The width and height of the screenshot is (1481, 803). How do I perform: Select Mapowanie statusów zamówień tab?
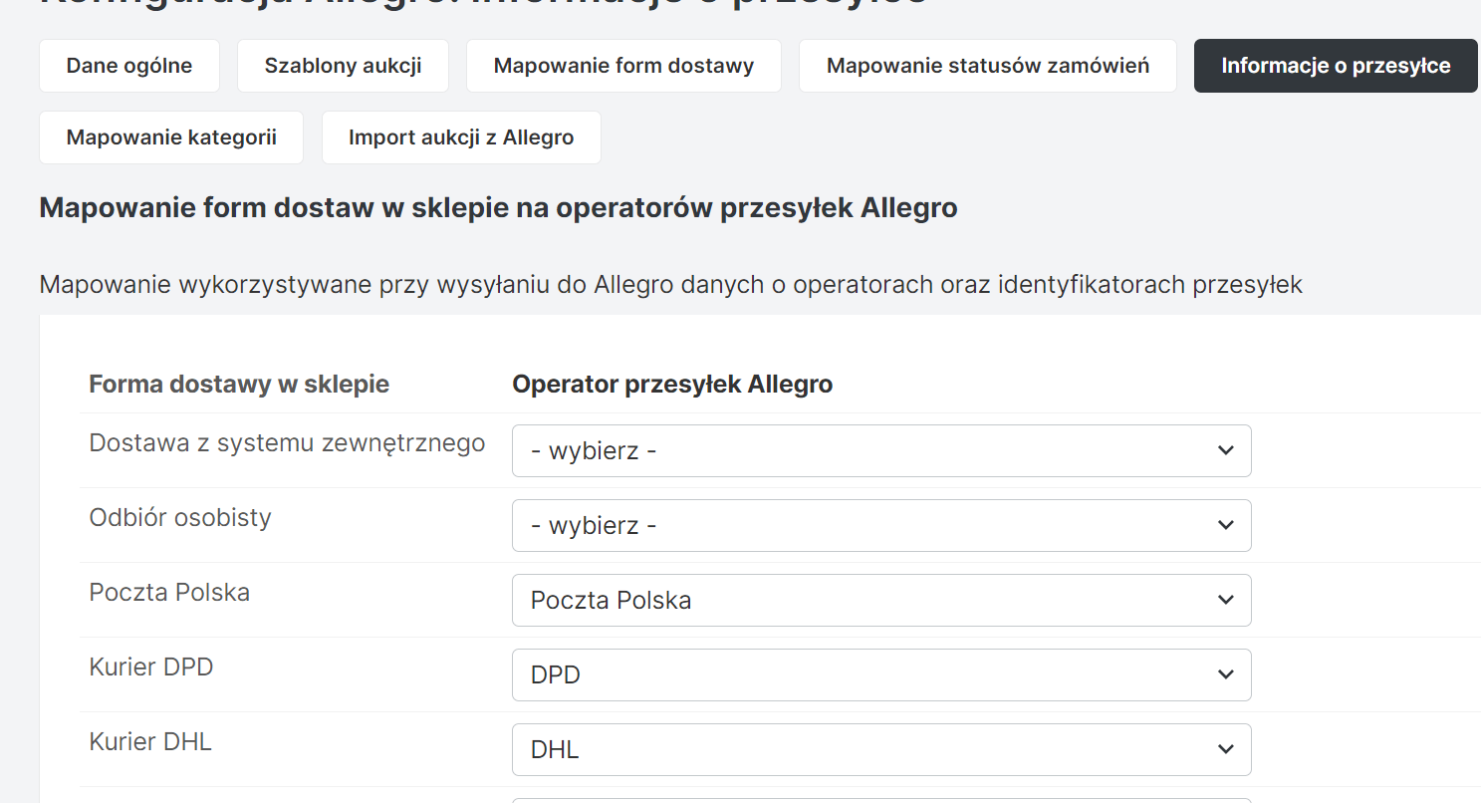point(987,66)
